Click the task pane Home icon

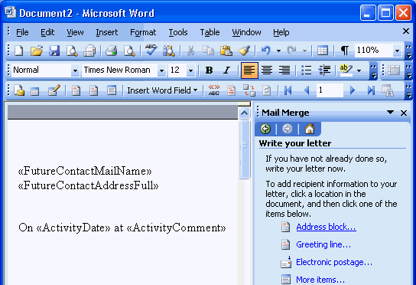pyautogui.click(x=310, y=129)
